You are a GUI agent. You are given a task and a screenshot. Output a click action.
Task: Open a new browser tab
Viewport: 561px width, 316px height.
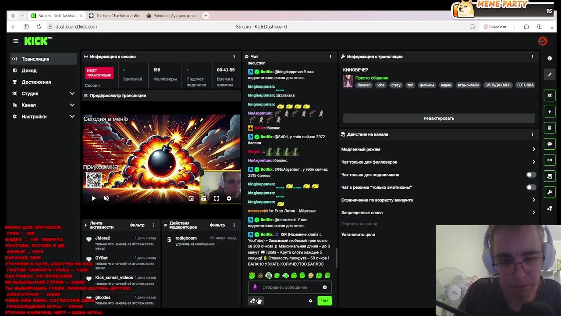tap(206, 16)
